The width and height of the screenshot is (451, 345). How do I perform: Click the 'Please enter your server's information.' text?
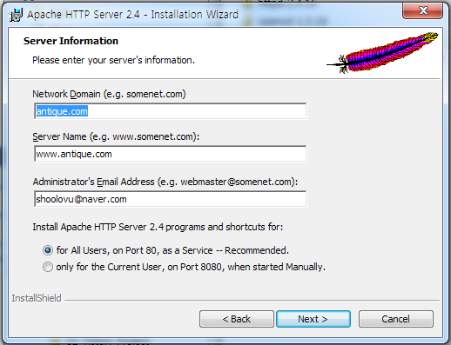(x=113, y=60)
